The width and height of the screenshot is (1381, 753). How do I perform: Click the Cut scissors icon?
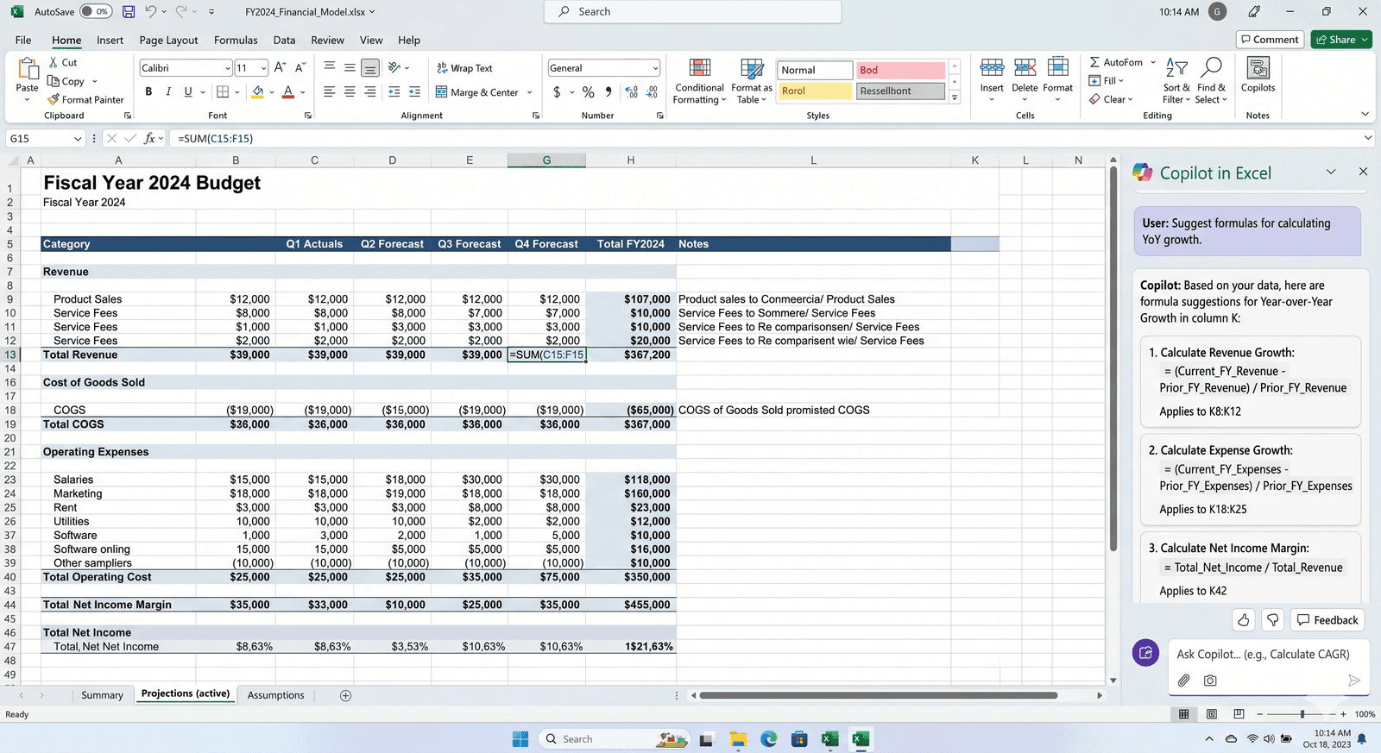pos(54,62)
